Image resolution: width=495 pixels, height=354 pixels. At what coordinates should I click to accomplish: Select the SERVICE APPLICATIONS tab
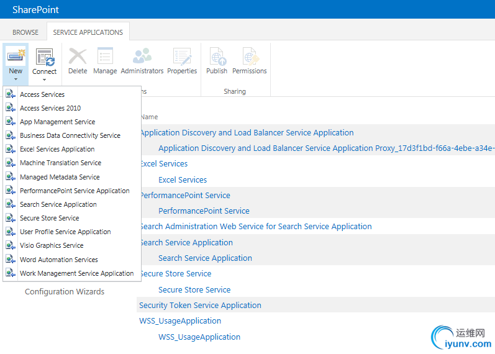click(x=88, y=32)
